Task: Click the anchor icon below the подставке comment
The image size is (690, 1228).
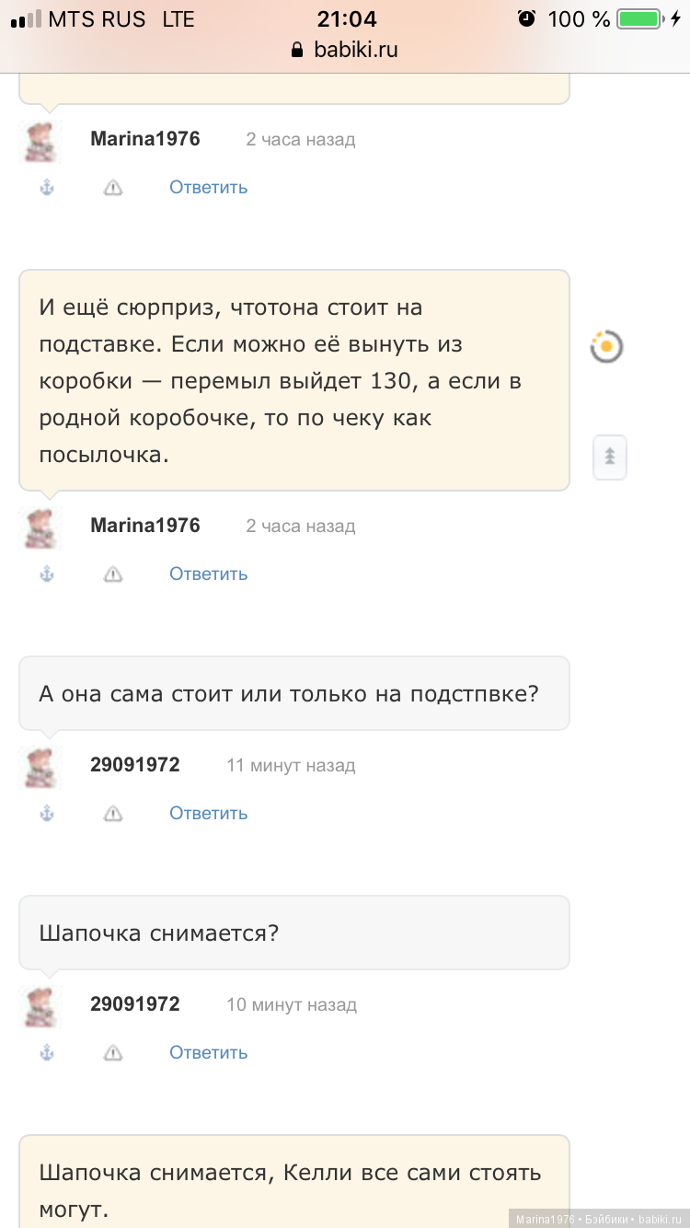Action: click(x=46, y=573)
